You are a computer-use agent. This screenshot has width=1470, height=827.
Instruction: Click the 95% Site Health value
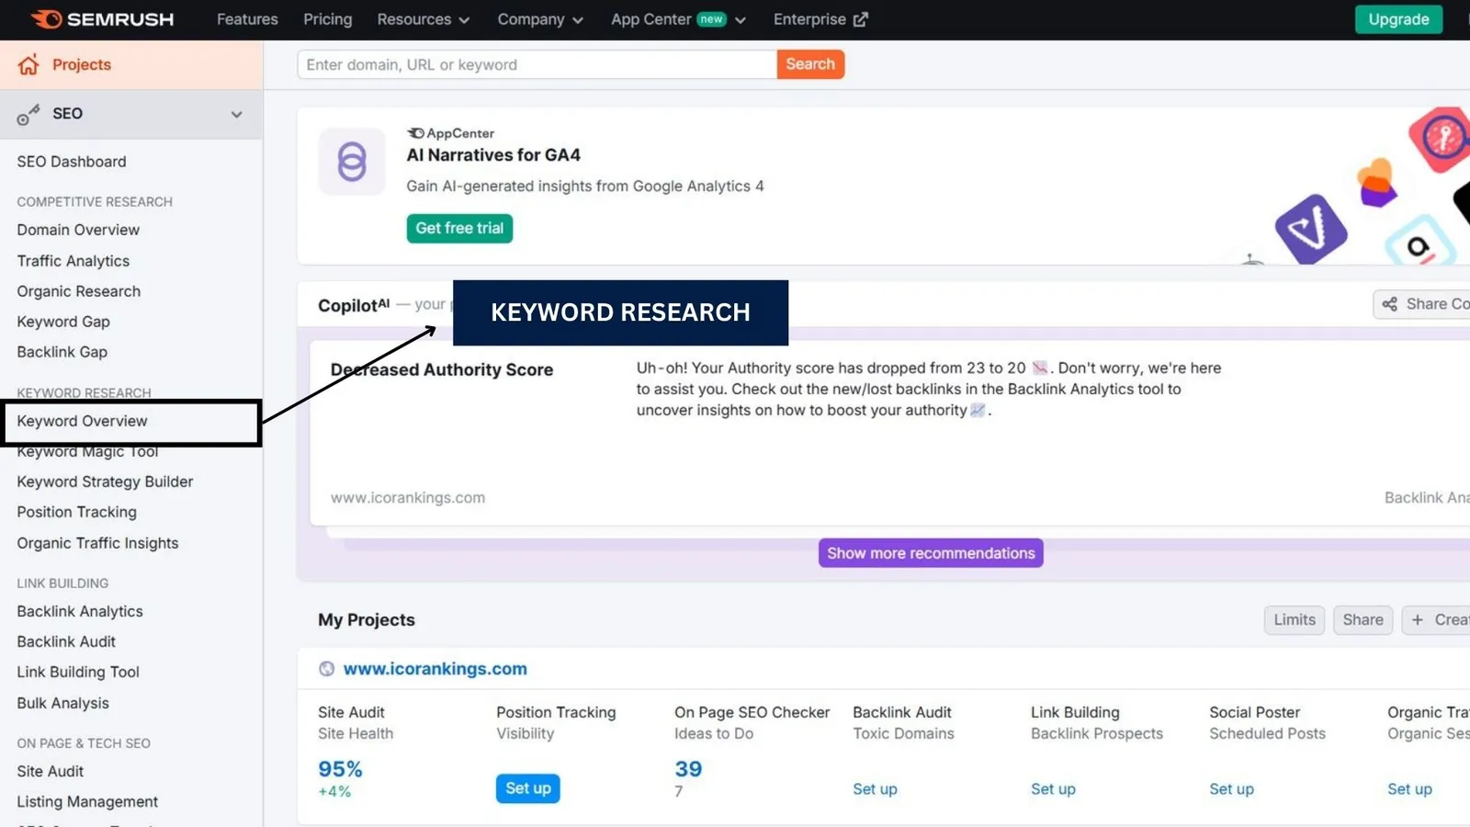pyautogui.click(x=340, y=769)
